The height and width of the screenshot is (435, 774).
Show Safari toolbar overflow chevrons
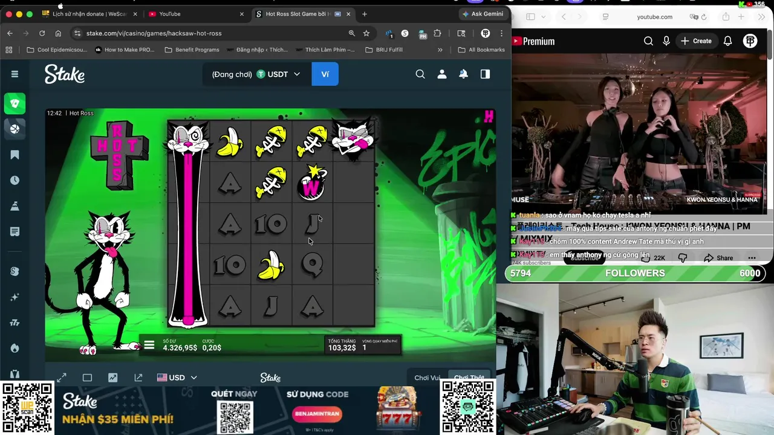pyautogui.click(x=760, y=17)
